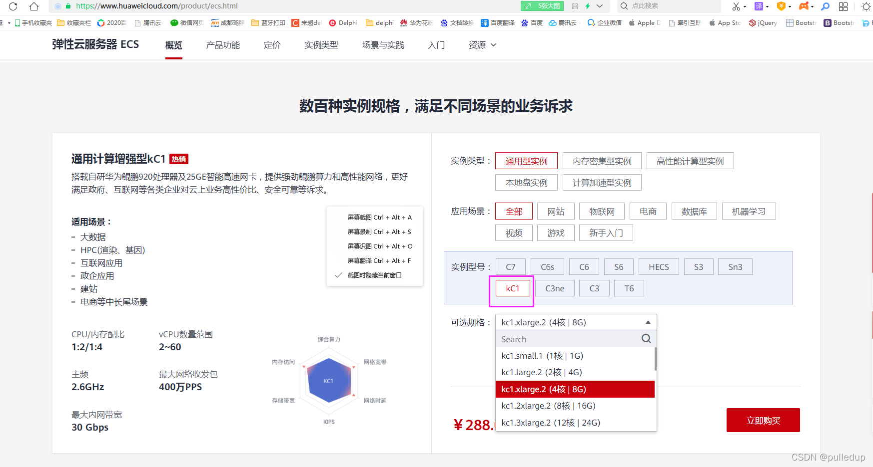Open the four-squares apps grid icon
Screen dimensions: 873x467
tap(844, 6)
